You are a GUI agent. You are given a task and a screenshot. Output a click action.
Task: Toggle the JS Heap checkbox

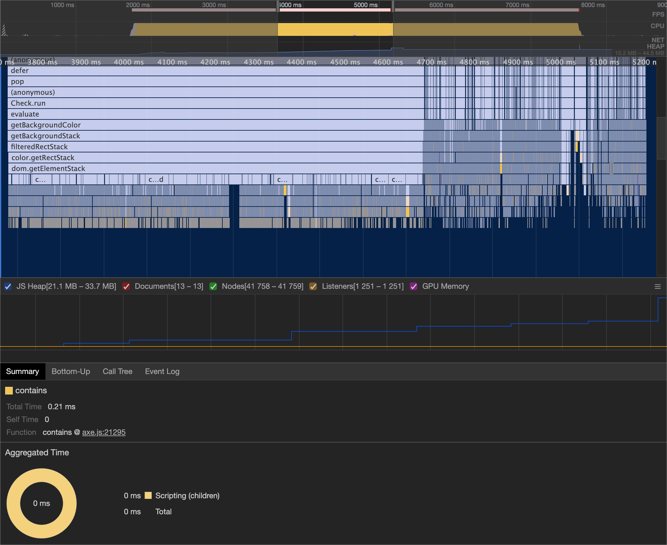[8, 287]
